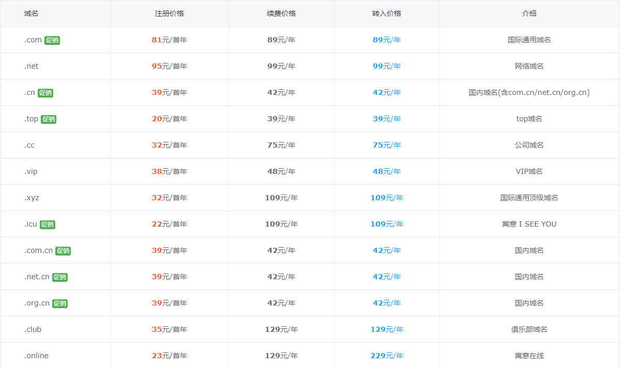The width and height of the screenshot is (620, 368).
Task: Click the 95元/首年 registration price
Action: [169, 66]
